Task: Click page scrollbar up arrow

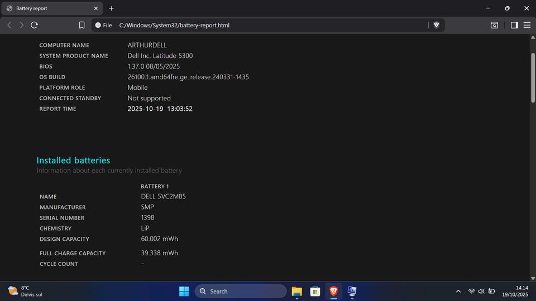Action: [x=533, y=37]
